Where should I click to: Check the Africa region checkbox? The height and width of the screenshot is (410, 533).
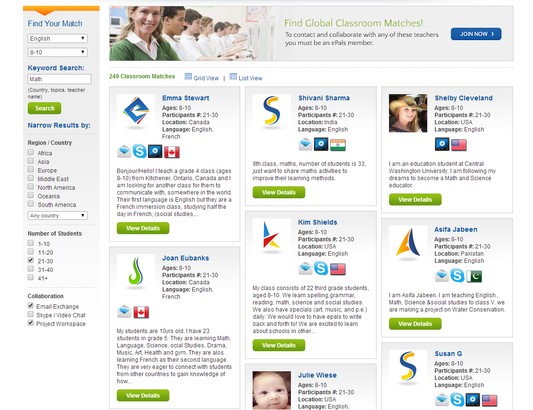31,152
